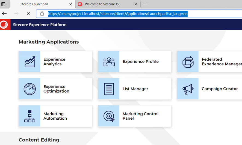Click the Content Editing heading
This screenshot has width=242, height=145.
[x=39, y=140]
